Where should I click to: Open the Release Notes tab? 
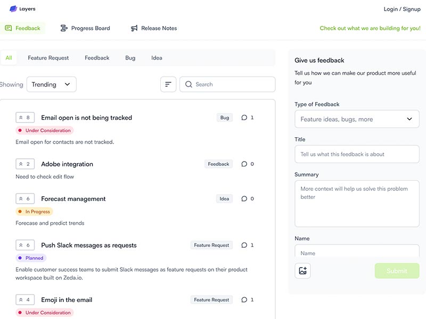153,28
